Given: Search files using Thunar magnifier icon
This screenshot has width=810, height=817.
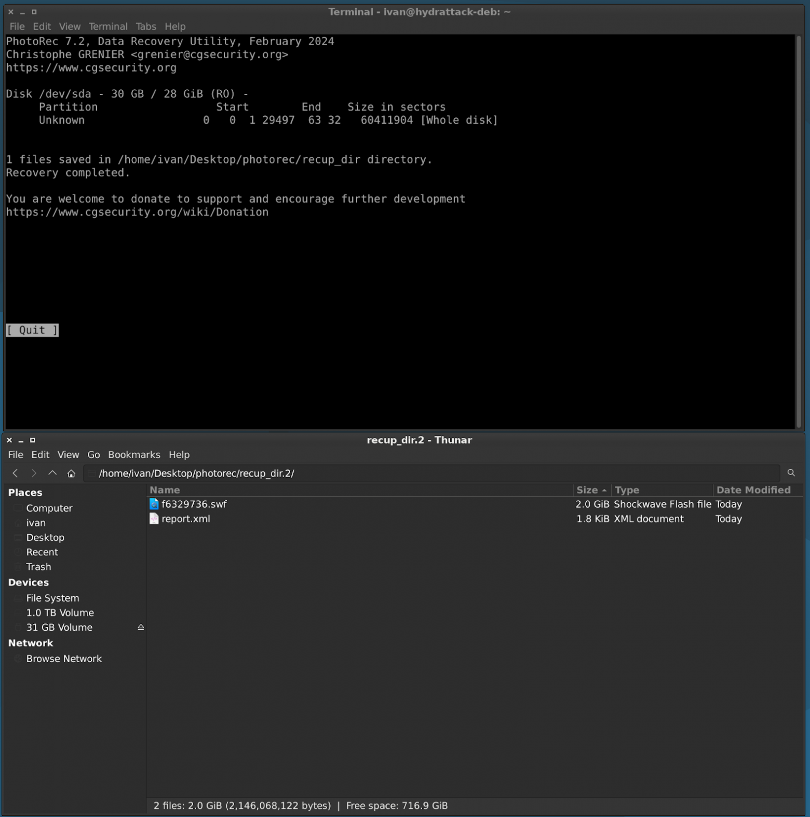Looking at the screenshot, I should pos(791,473).
